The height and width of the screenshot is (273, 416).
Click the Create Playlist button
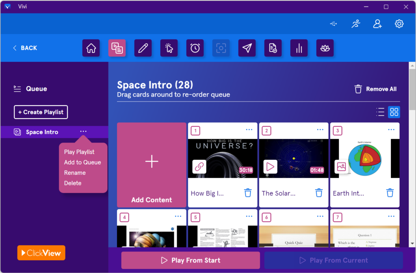pyautogui.click(x=41, y=112)
